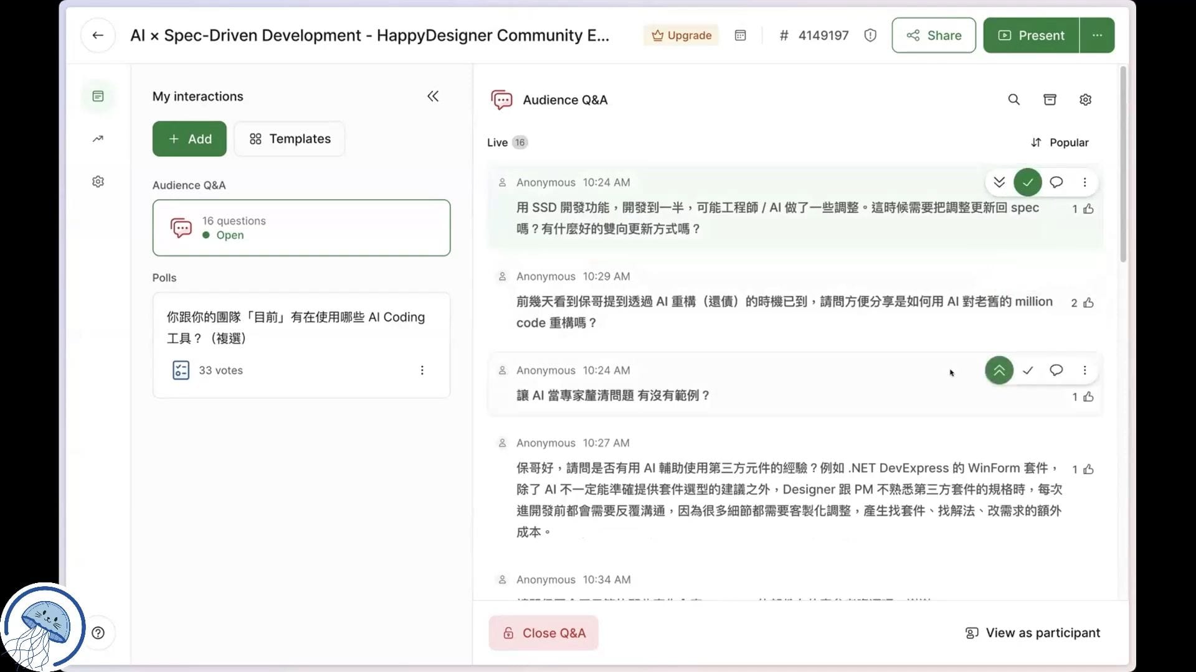Click the event calendar icon in header
The image size is (1196, 672).
pos(740,35)
